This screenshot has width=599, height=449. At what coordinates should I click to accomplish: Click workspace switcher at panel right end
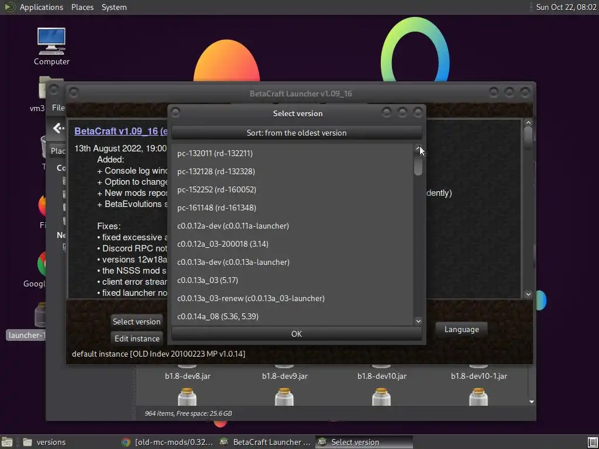[592, 442]
